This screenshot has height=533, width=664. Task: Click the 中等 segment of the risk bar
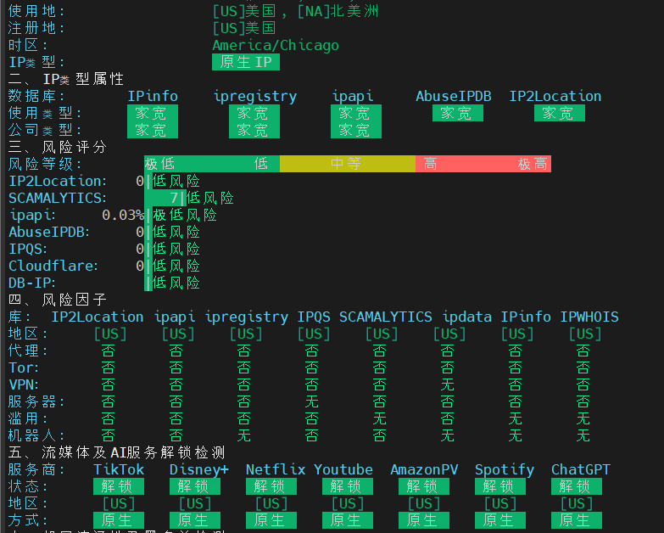pos(347,164)
